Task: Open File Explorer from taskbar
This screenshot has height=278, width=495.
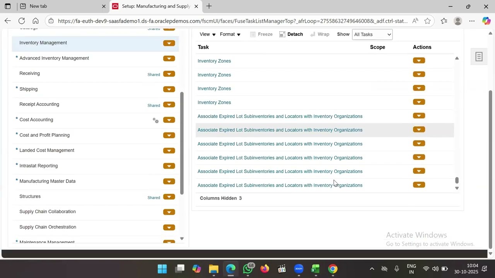Action: click(x=213, y=269)
